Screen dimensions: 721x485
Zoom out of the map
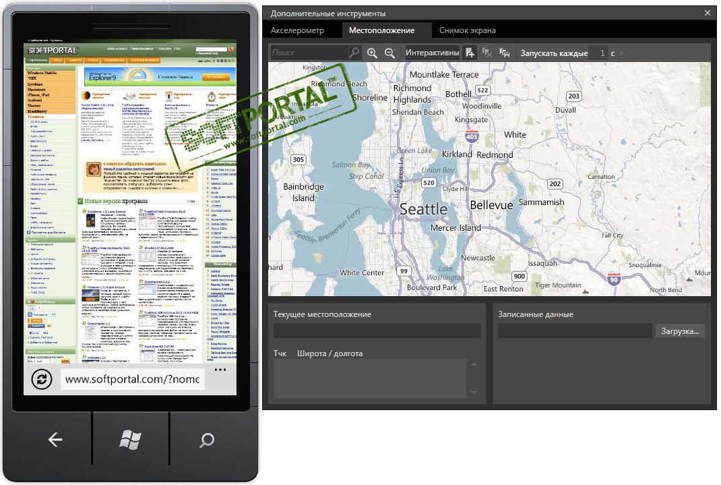pyautogui.click(x=389, y=53)
